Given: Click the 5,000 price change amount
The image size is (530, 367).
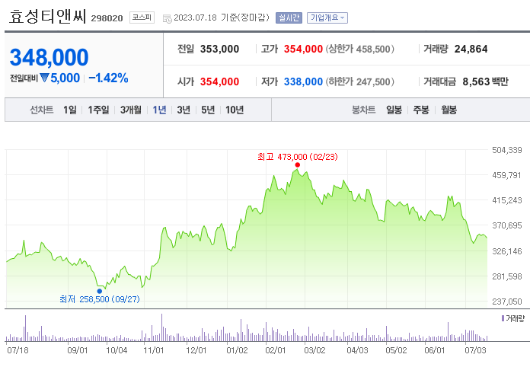Looking at the screenshot, I should coord(65,78).
